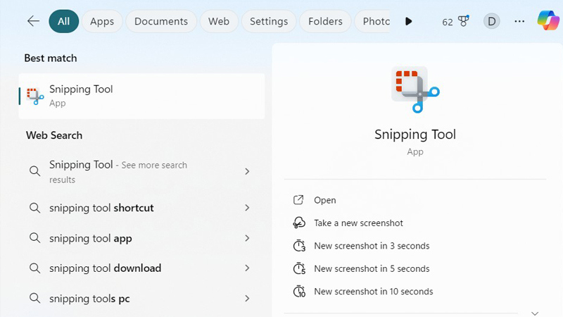The height and width of the screenshot is (317, 563).
Task: Click search icon beside 'snipping tools pc'
Action: pos(34,298)
